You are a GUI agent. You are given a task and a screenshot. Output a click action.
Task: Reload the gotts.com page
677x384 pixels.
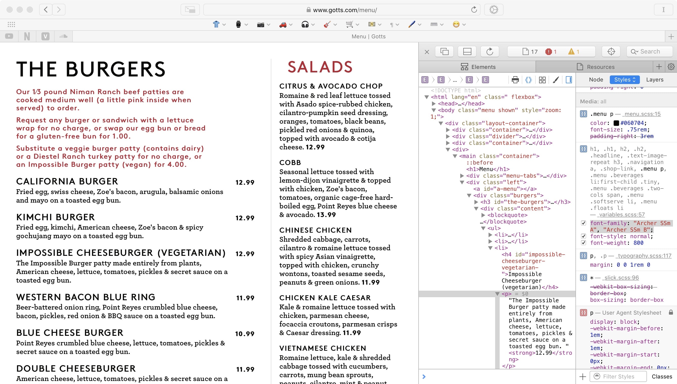point(474,10)
